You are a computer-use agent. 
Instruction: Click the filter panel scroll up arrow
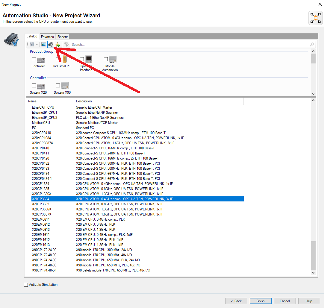click(313, 51)
